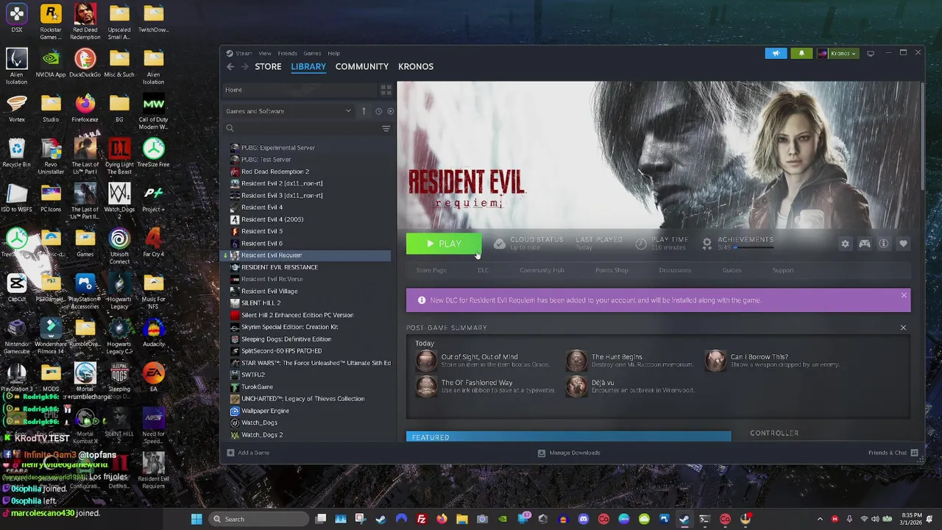Open Friends & Chat panel

click(x=893, y=453)
